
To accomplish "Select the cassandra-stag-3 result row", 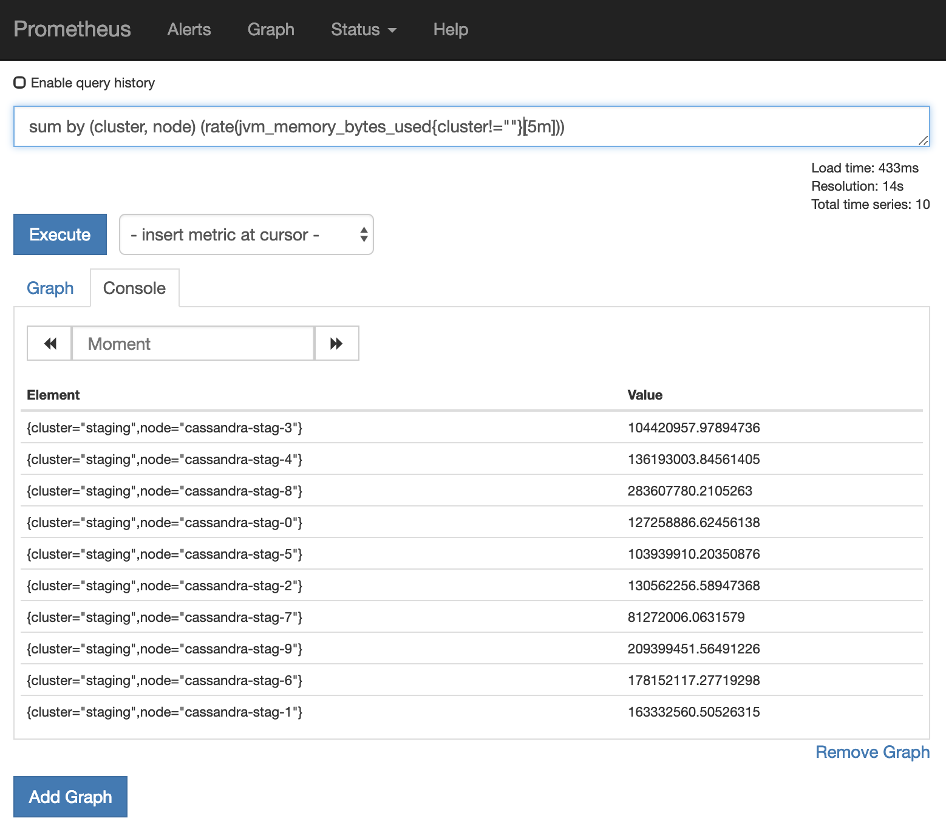I will pos(165,428).
